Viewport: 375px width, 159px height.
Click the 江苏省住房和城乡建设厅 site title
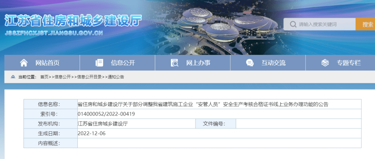pyautogui.click(x=73, y=21)
